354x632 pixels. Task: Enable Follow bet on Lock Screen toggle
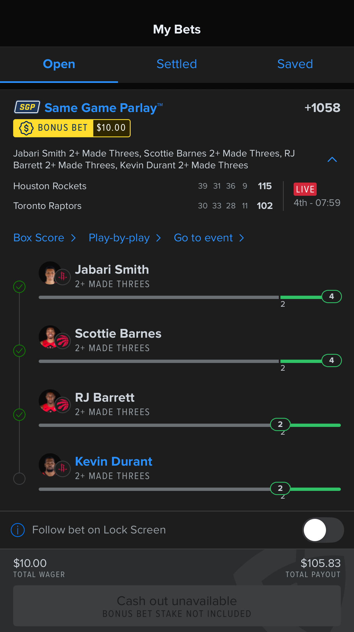tap(323, 530)
